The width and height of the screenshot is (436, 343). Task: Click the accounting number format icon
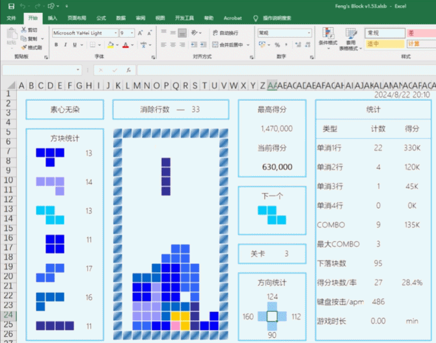[x=262, y=45]
